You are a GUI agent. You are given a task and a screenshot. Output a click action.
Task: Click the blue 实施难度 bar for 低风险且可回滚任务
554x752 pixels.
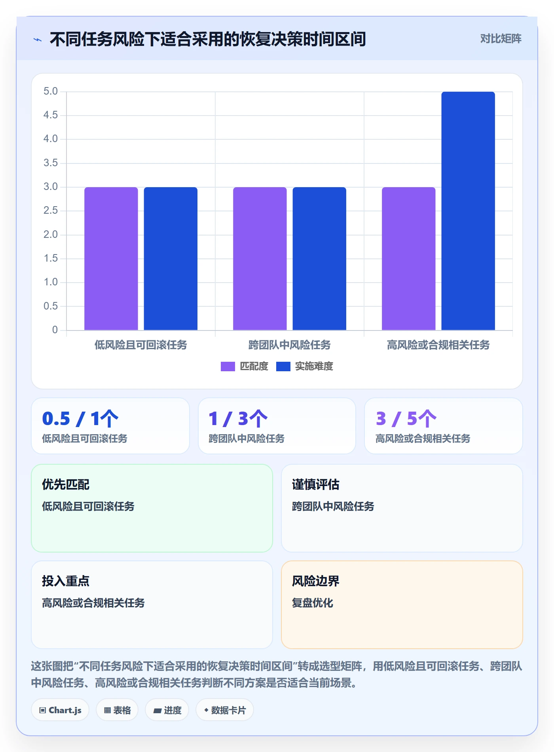171,258
